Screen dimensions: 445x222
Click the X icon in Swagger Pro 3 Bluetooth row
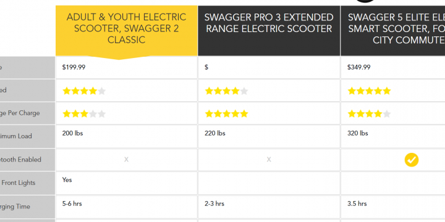click(x=269, y=160)
